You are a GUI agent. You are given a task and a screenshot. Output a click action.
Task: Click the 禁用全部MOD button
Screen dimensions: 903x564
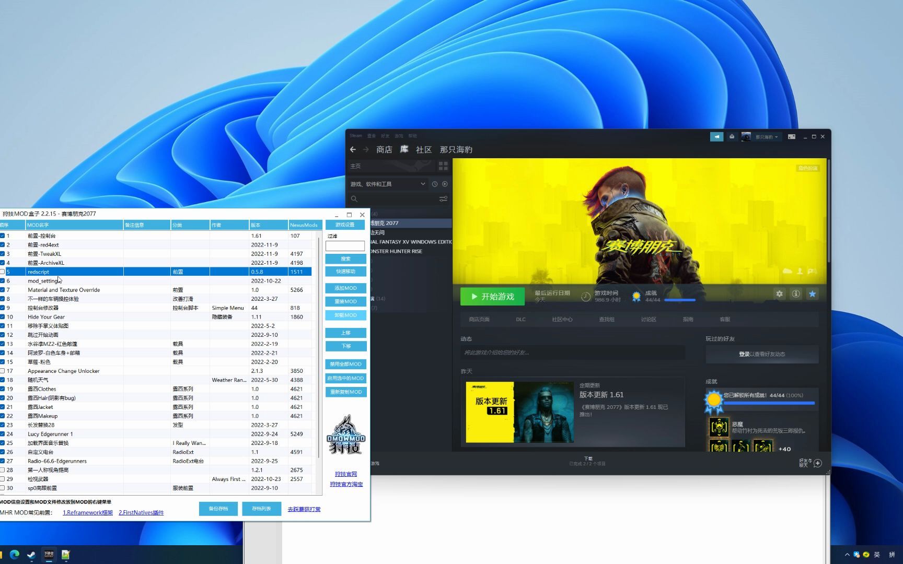click(x=345, y=364)
